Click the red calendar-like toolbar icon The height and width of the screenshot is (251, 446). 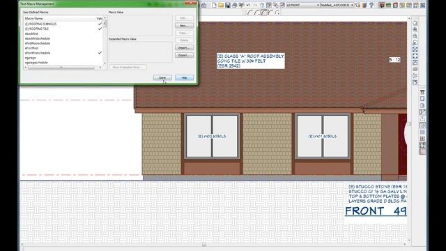coord(395,5)
